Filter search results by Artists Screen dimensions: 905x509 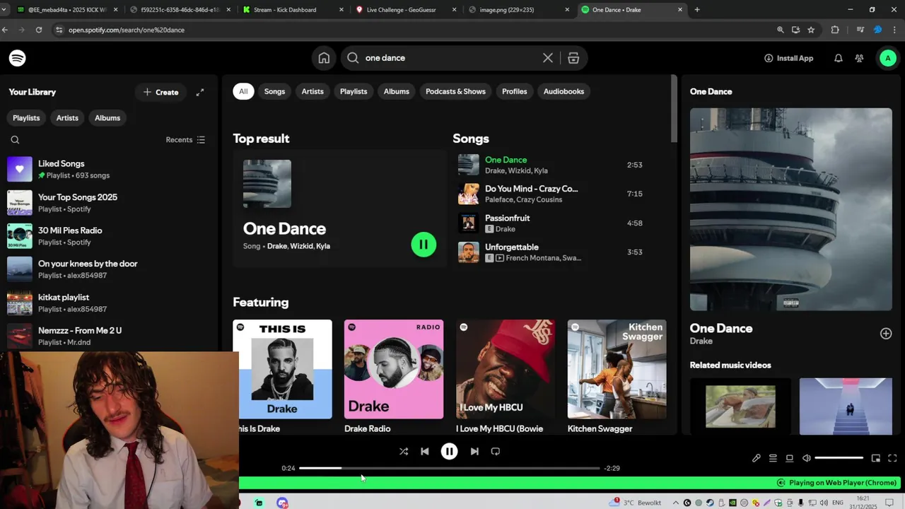coord(313,91)
